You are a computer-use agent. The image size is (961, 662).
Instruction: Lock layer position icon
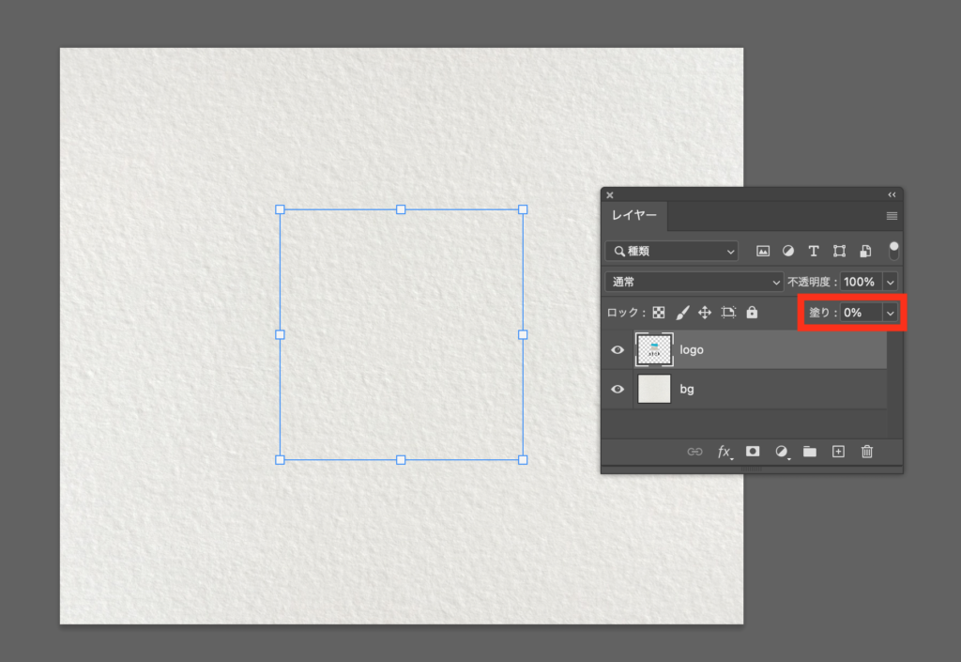[x=705, y=313]
